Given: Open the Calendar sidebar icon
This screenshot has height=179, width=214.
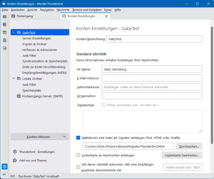Looking at the screenshot, I should tap(4, 32).
